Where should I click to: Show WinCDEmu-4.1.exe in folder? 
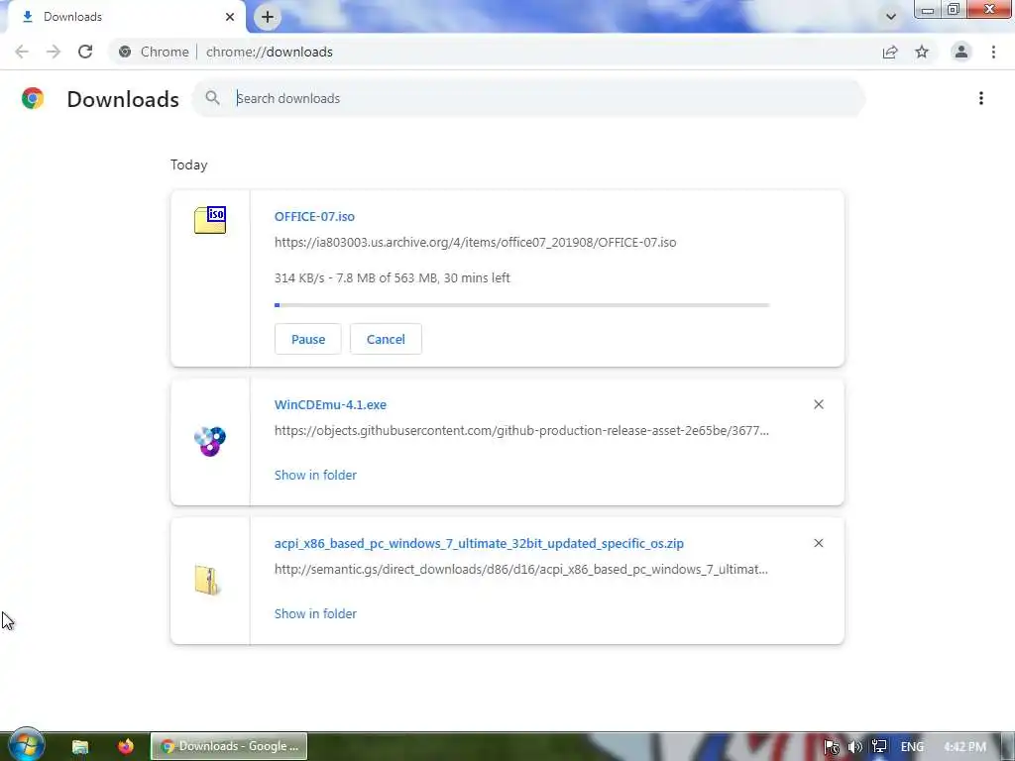315,475
